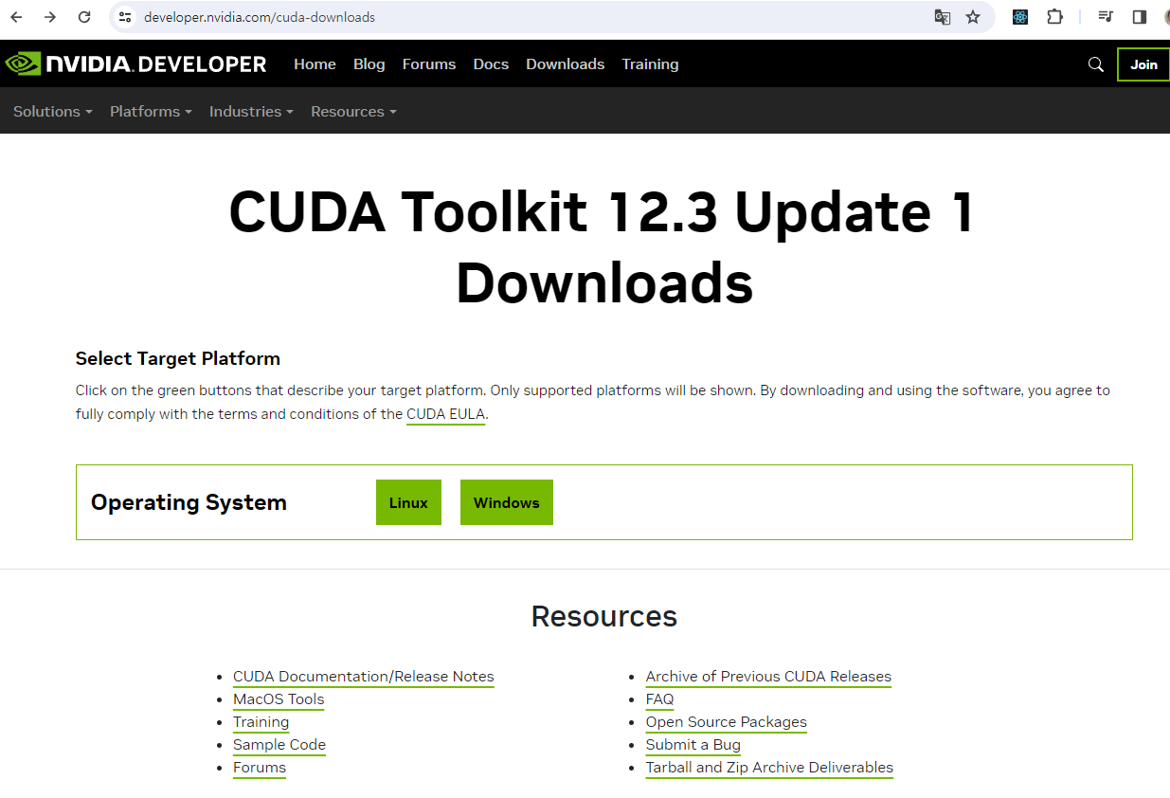Click the CUDA Toolkit 12.3 Update 1 Downloads heading
The height and width of the screenshot is (798, 1170).
603,246
